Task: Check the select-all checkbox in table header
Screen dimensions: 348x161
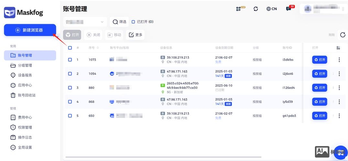Action: tap(70, 48)
